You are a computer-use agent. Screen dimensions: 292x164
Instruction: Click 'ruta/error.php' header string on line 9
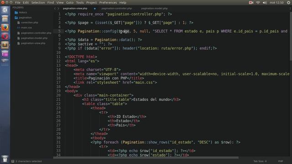[176, 48]
